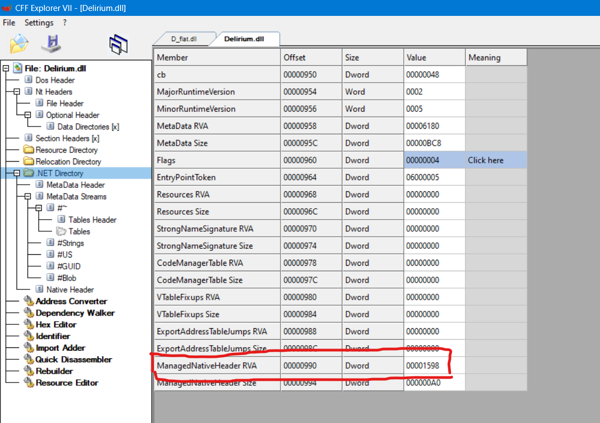600x423 pixels.
Task: Click the cascading windows toolbar icon
Action: [118, 44]
